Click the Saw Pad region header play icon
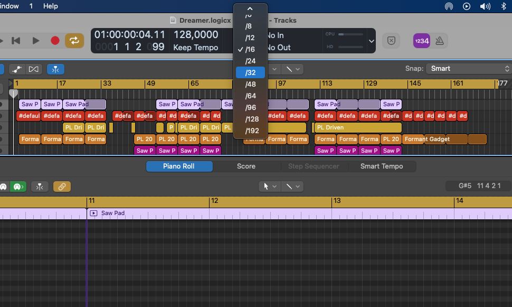This screenshot has height=307, width=512. click(93, 213)
